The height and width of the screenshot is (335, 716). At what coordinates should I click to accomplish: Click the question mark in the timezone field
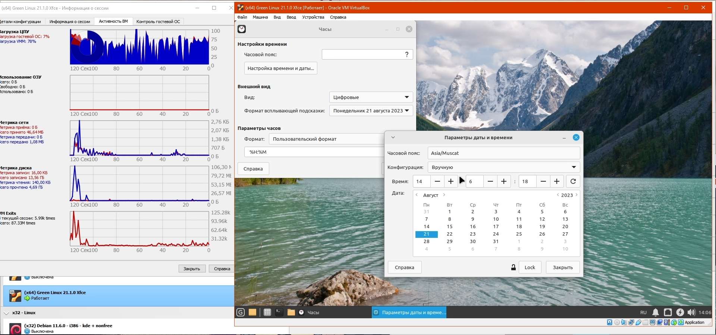tap(406, 54)
